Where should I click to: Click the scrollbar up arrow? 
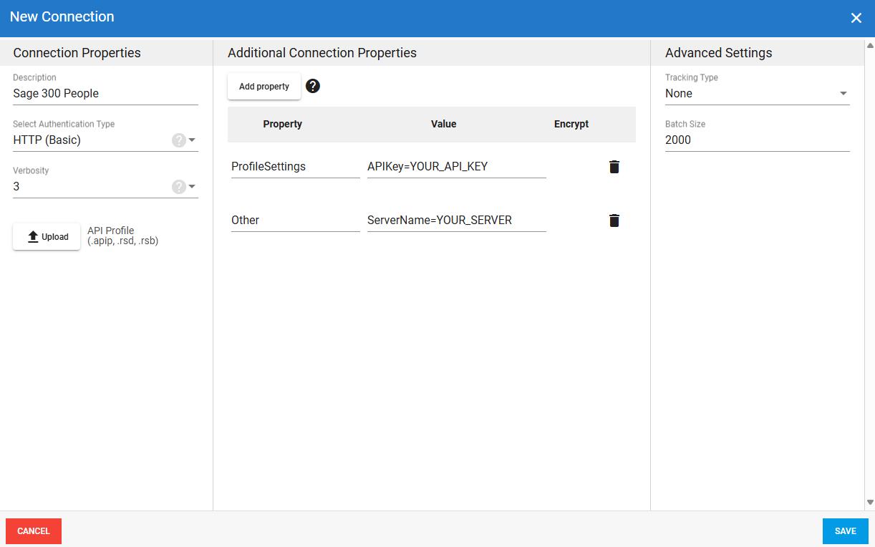click(870, 46)
